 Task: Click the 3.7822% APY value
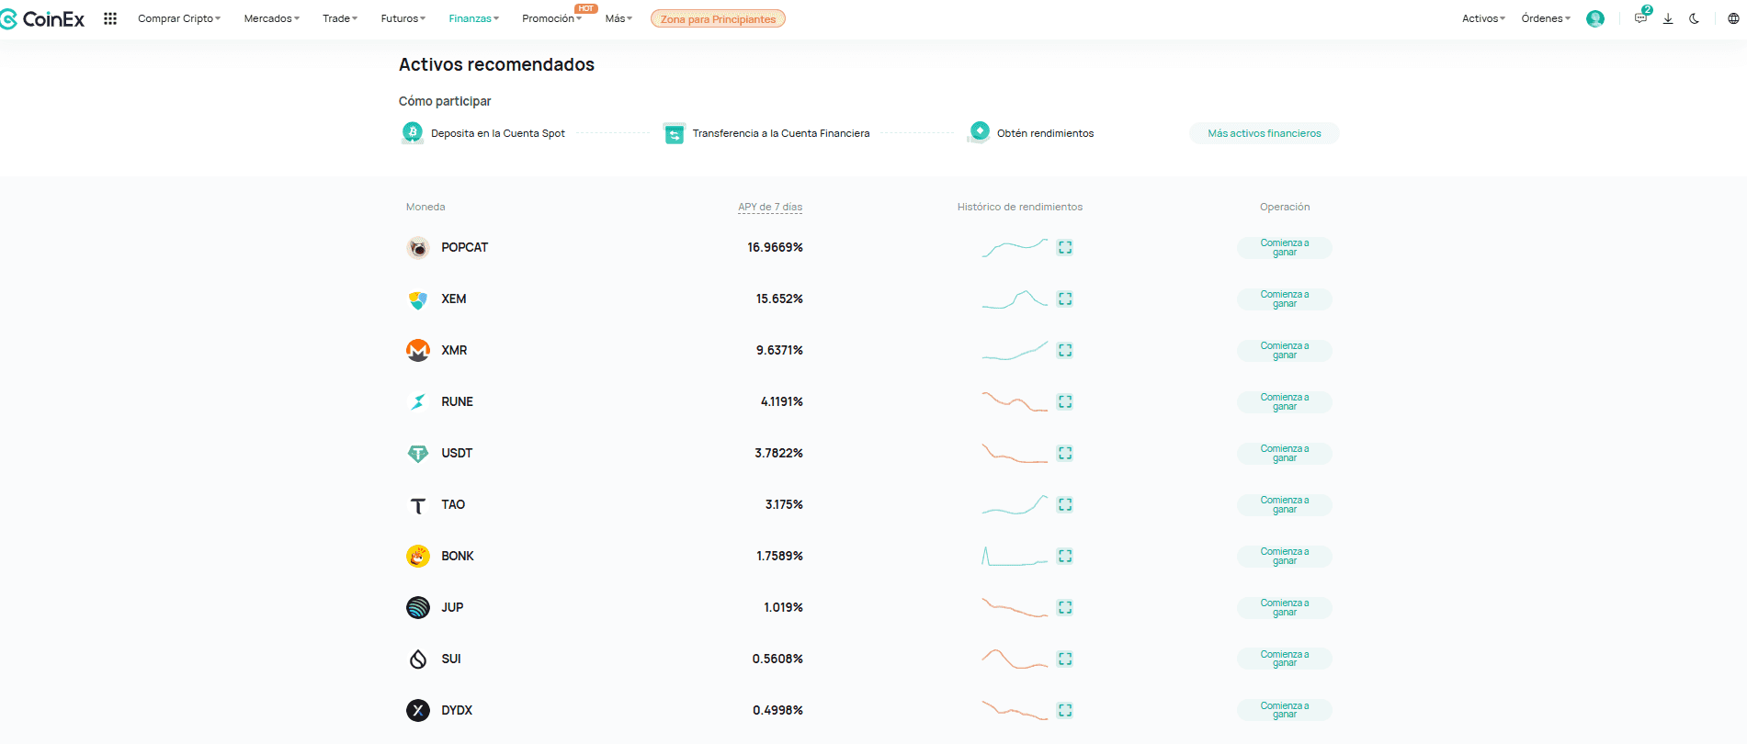tap(778, 453)
